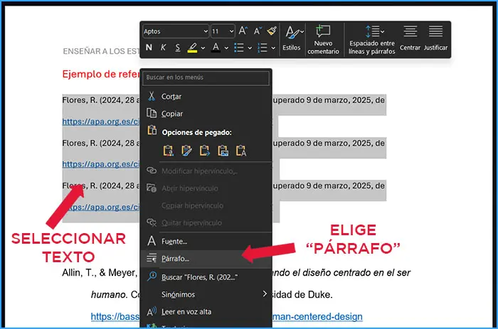Expand the numbering list dropdown arrow
498x329 pixels.
pyautogui.click(x=273, y=48)
